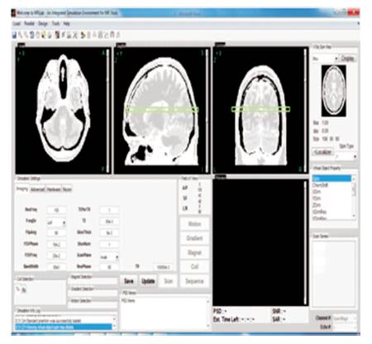Click the Gradient button
This screenshot has height=344, width=372.
click(x=194, y=238)
